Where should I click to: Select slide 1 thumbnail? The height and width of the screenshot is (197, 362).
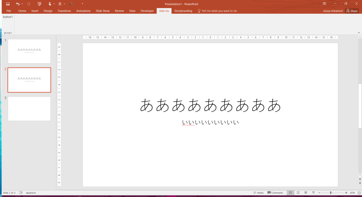[29, 51]
